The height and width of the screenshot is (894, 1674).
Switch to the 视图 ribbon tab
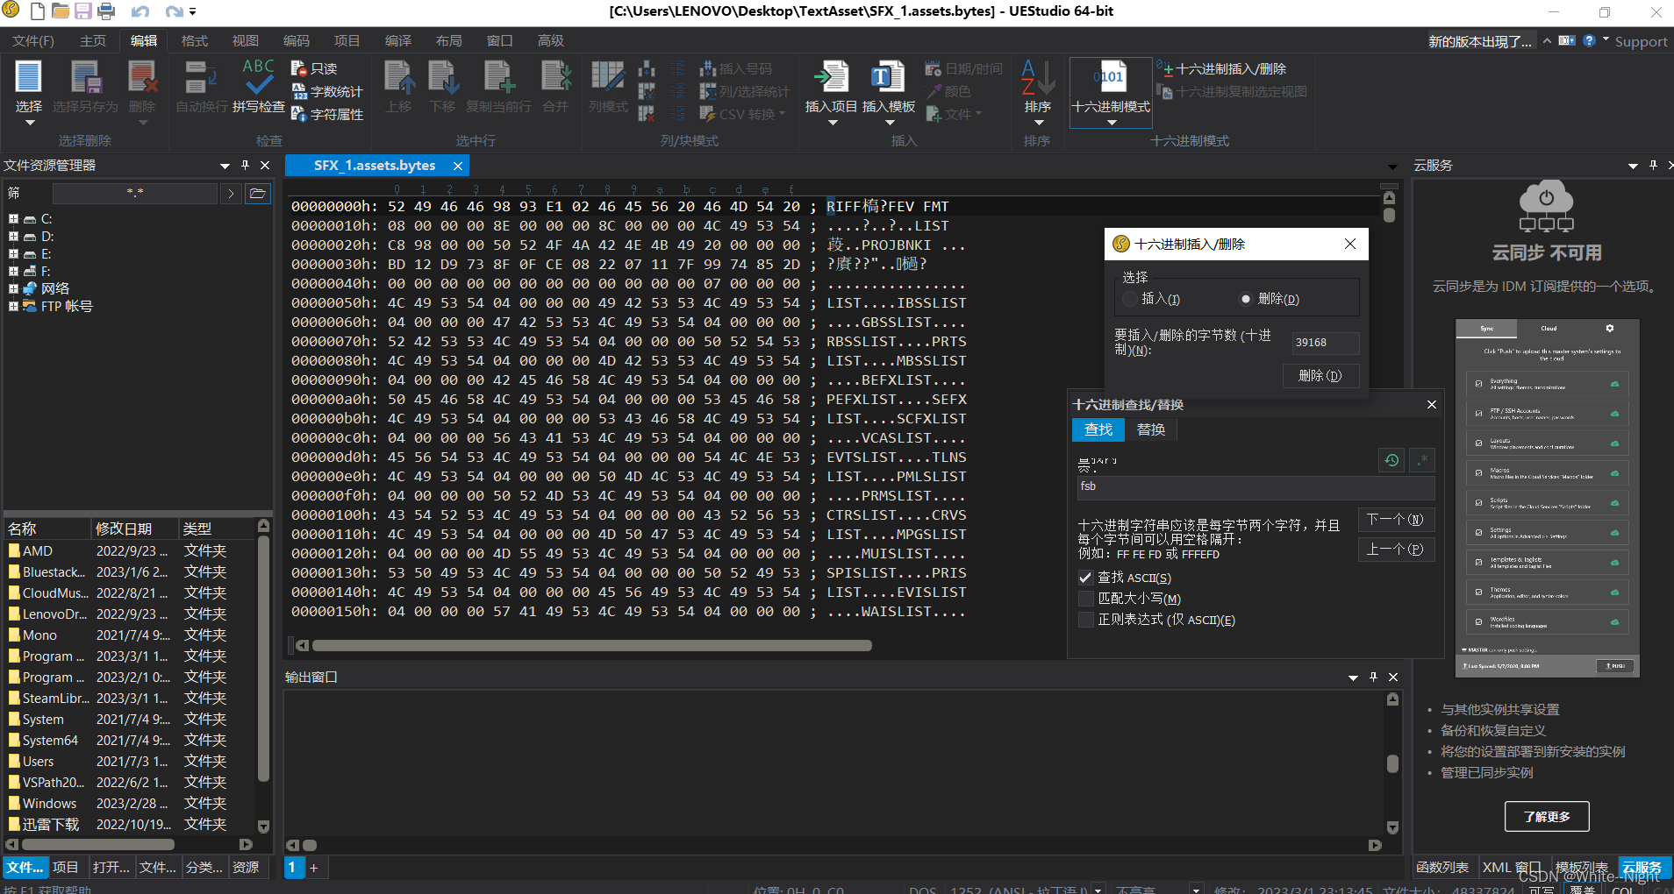click(245, 40)
